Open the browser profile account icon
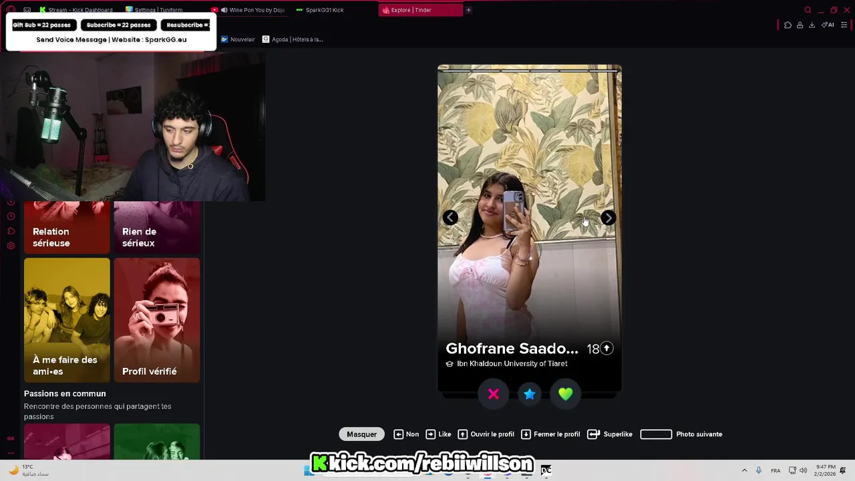 (800, 25)
